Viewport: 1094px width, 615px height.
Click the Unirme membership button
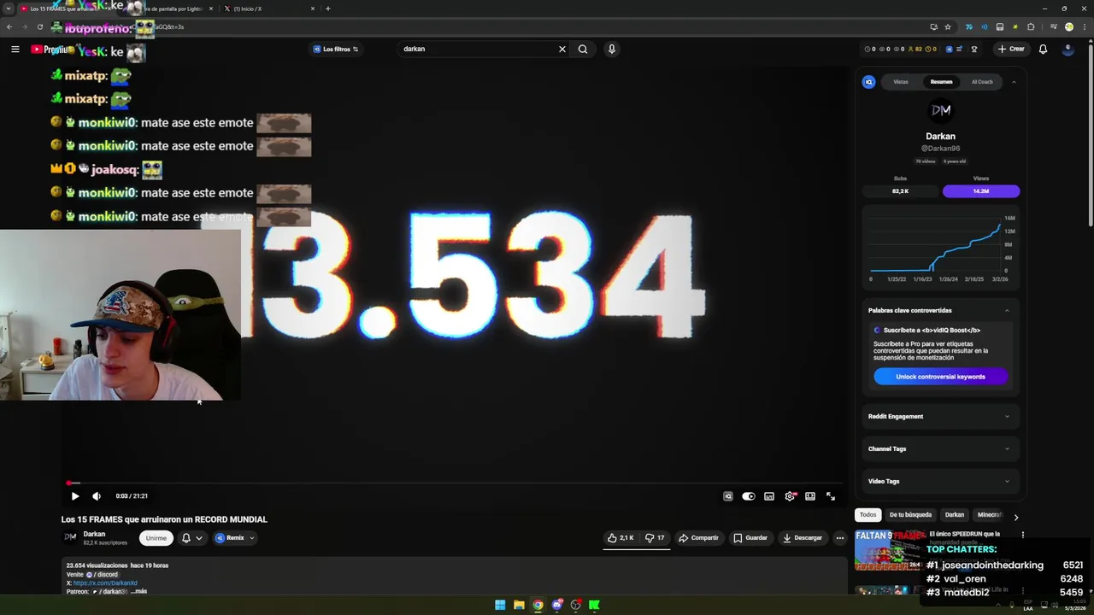click(156, 538)
